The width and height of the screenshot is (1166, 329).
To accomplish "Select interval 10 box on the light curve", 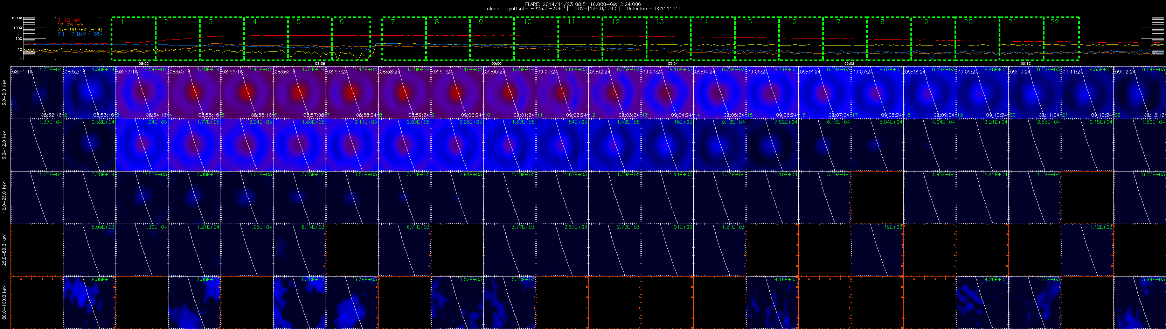I will [536, 38].
